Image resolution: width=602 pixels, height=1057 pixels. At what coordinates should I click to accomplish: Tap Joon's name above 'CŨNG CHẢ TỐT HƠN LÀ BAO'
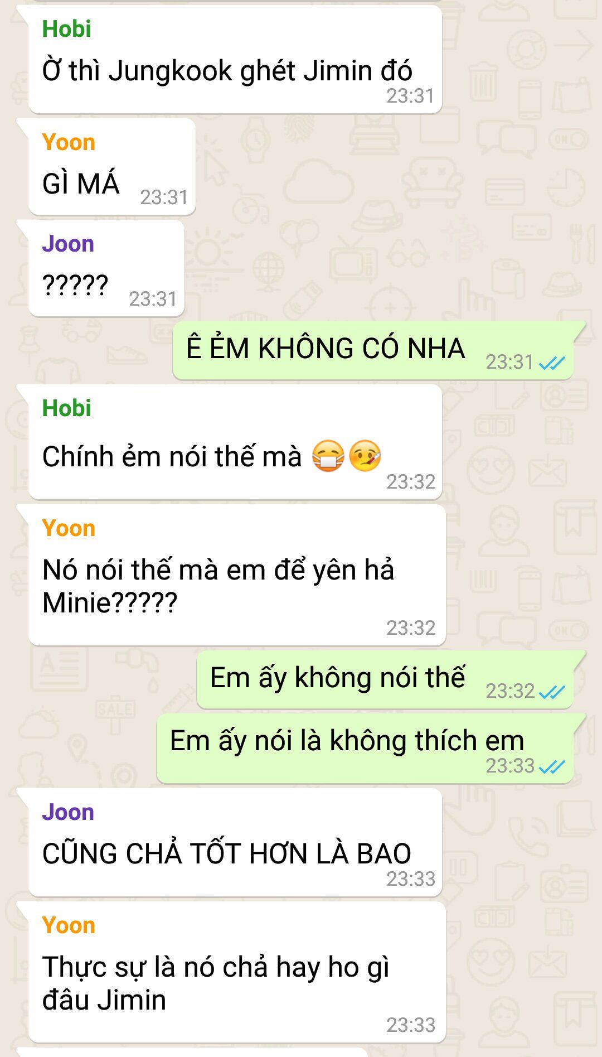click(x=68, y=812)
